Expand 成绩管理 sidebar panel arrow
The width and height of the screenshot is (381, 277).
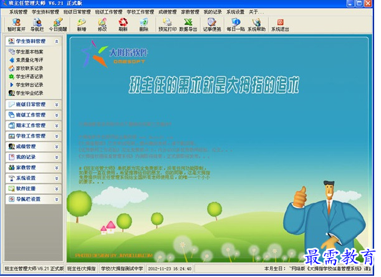[56, 147]
